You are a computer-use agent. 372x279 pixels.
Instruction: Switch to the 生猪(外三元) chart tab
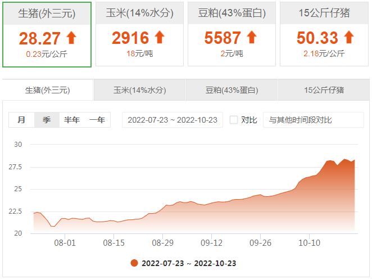pos(47,90)
